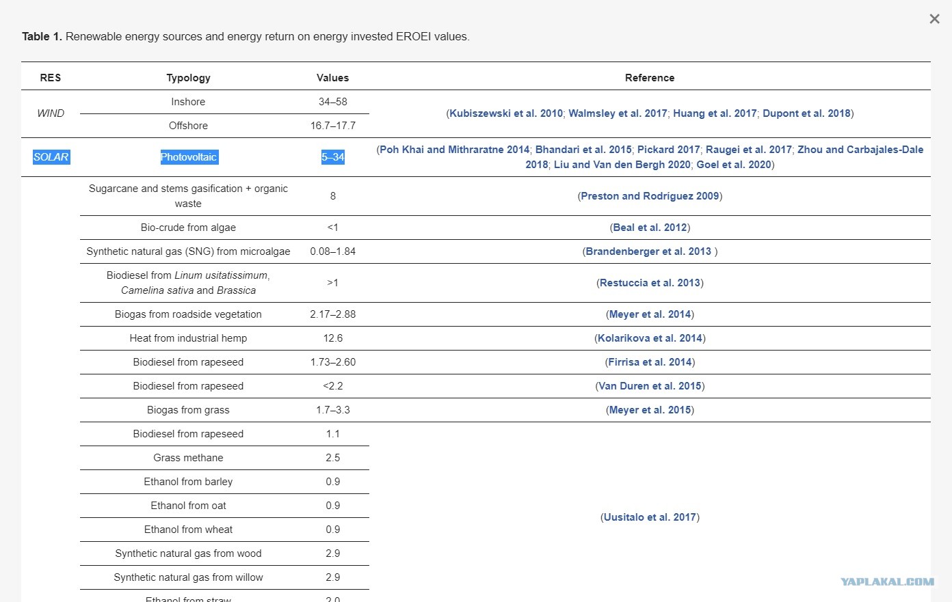Click Liu and Van den Bergh 2020 link
Screen dimensions: 952x602
coord(622,165)
